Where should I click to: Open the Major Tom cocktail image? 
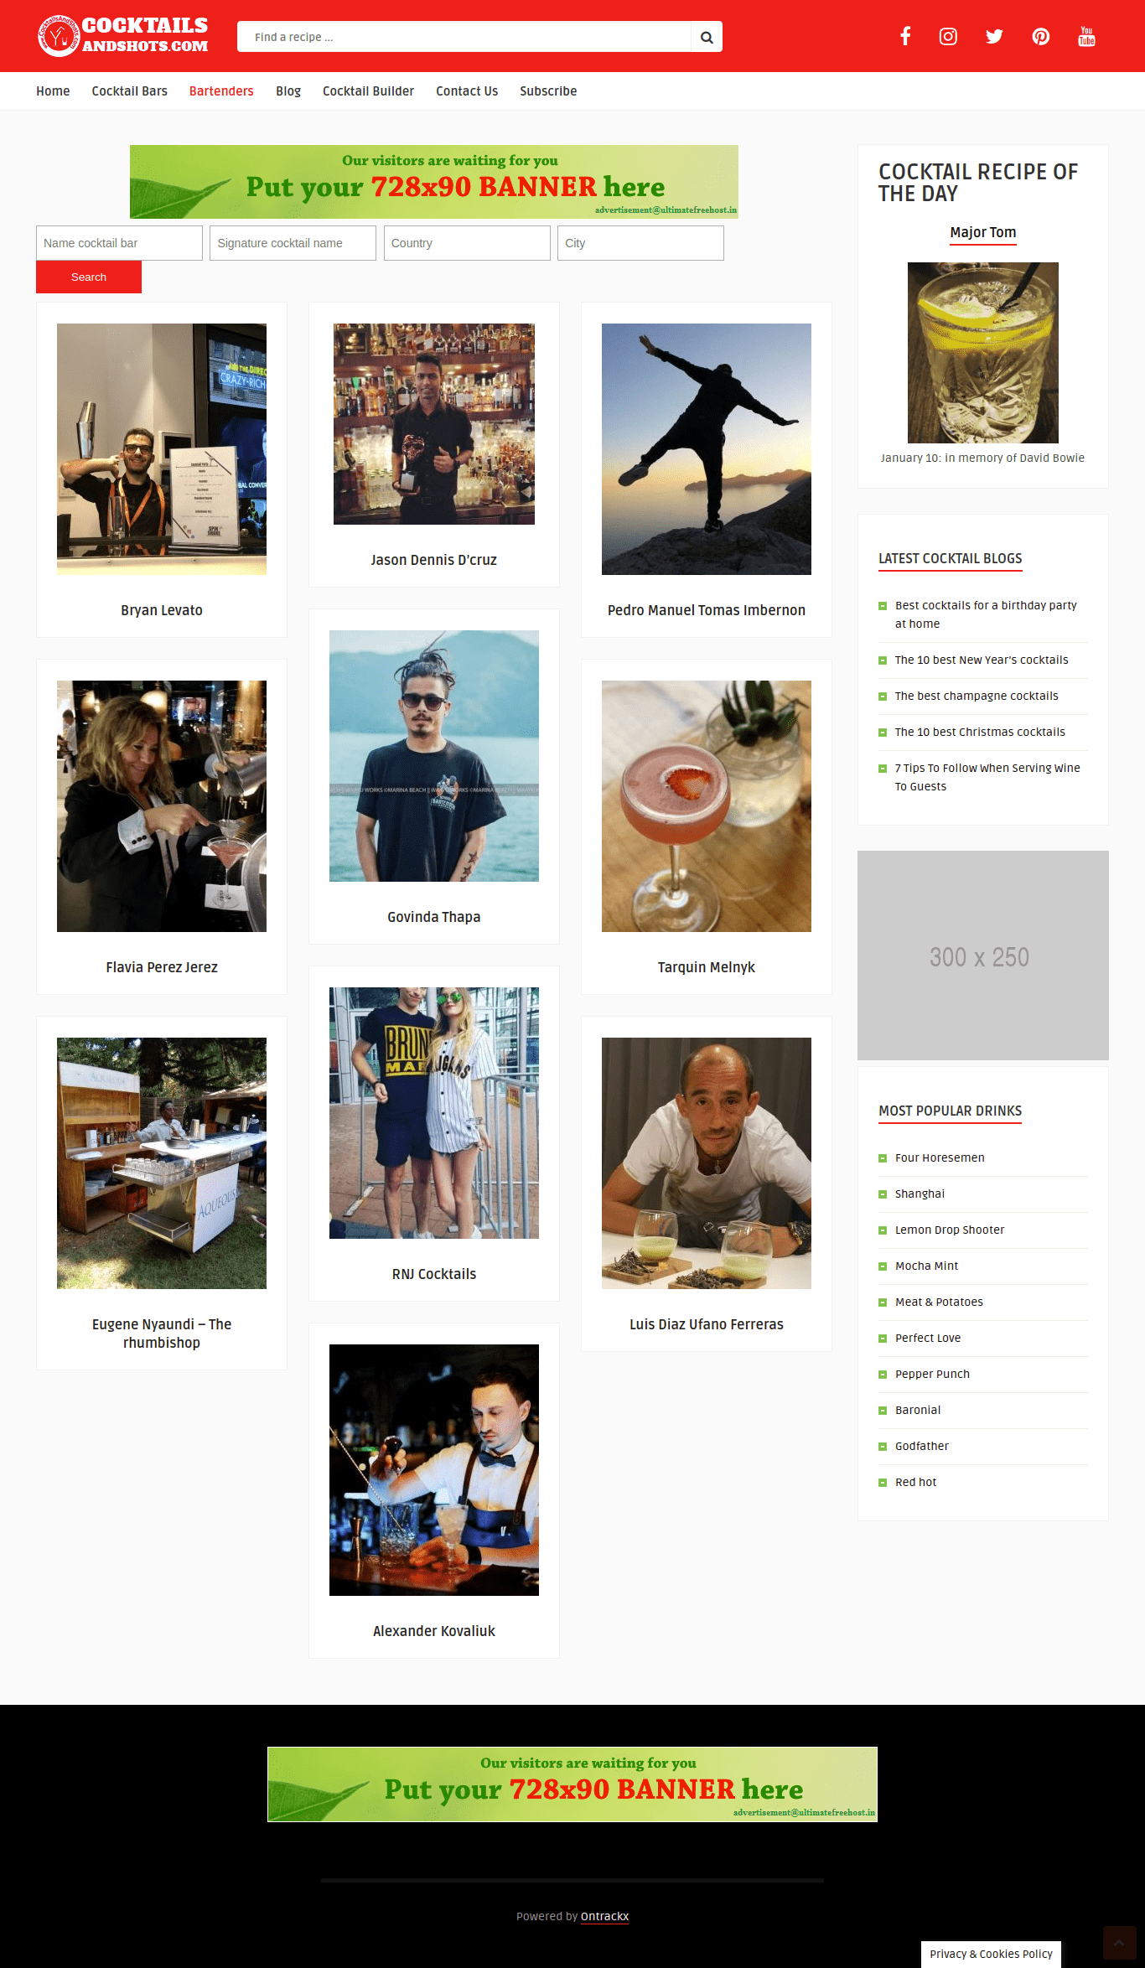[983, 353]
